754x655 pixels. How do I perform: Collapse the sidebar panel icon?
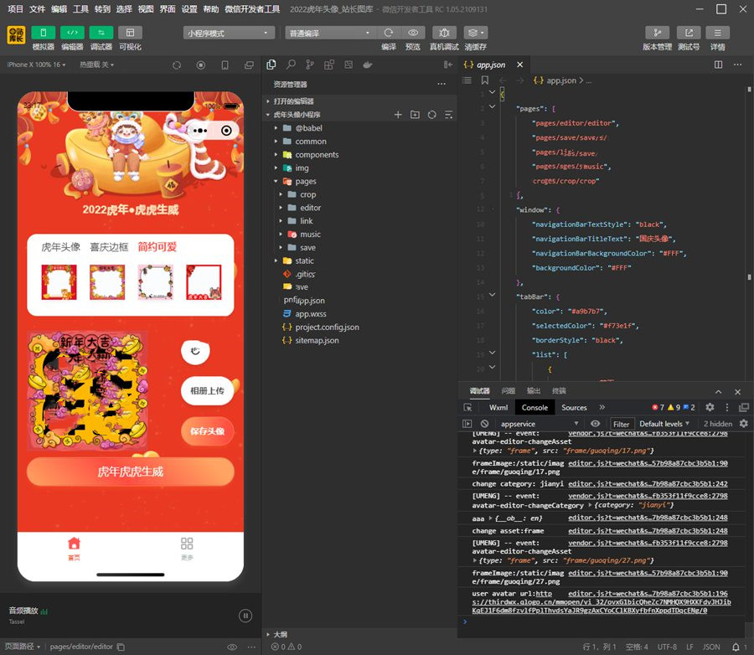point(448,64)
